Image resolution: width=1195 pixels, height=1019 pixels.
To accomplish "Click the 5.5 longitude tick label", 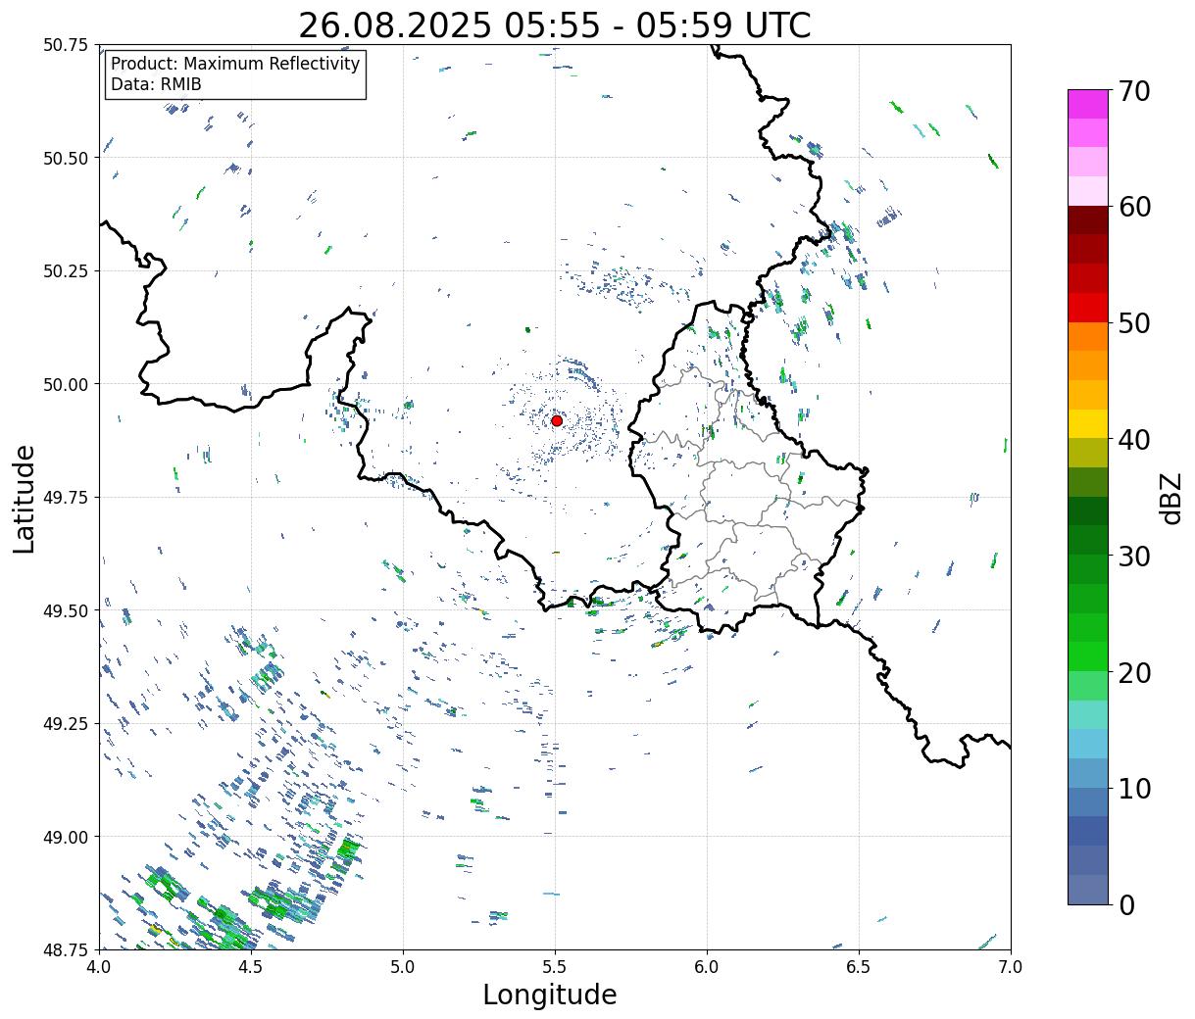I will [555, 967].
